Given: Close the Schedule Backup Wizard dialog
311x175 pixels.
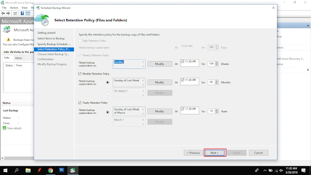Looking at the screenshot, I should tap(273, 8).
